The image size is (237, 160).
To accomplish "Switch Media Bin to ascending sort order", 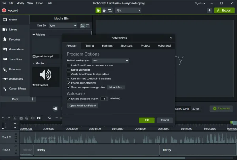I will (x=82, y=26).
